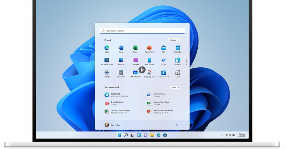Launch OneNote from the Pinned section
This screenshot has width=287, height=149.
pos(135,62)
